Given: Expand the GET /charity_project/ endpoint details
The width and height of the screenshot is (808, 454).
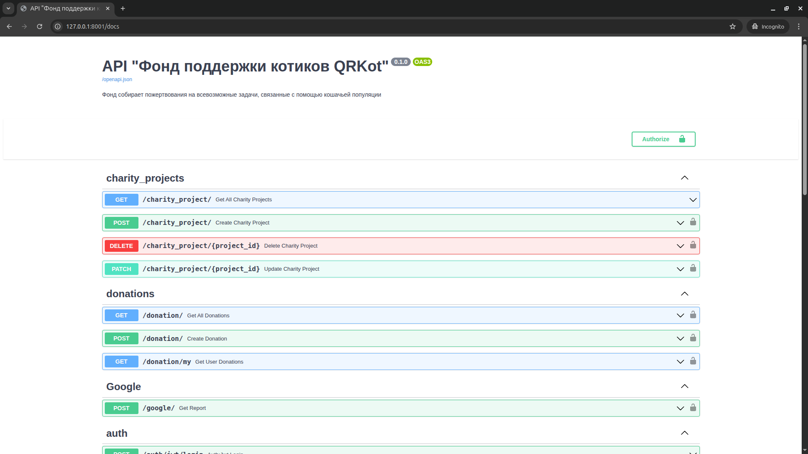Looking at the screenshot, I should point(693,200).
